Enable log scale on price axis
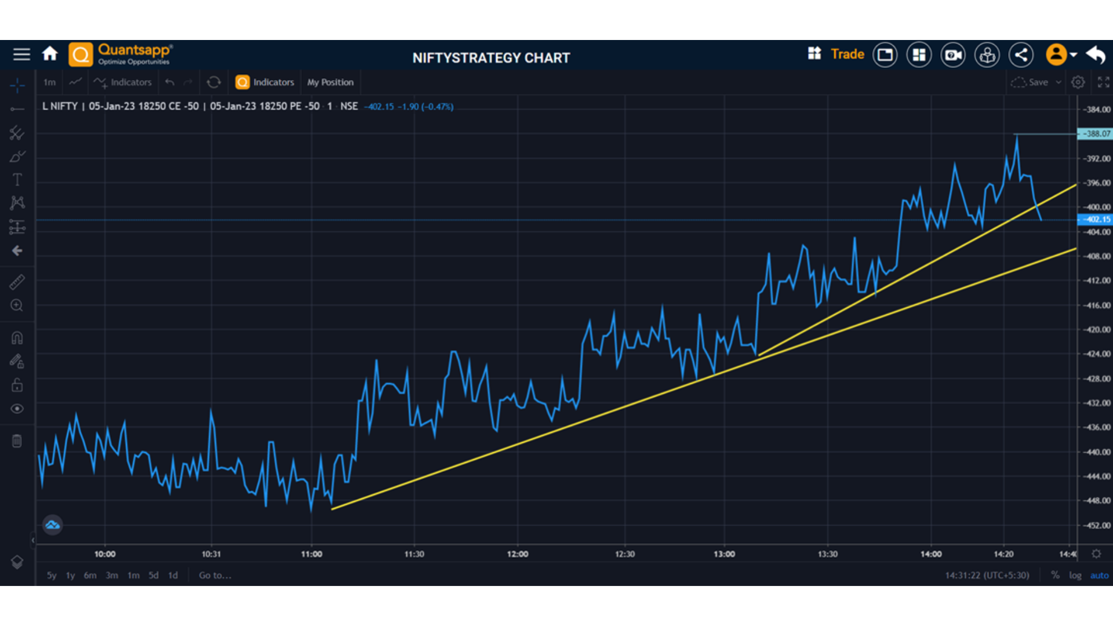 coord(1075,576)
